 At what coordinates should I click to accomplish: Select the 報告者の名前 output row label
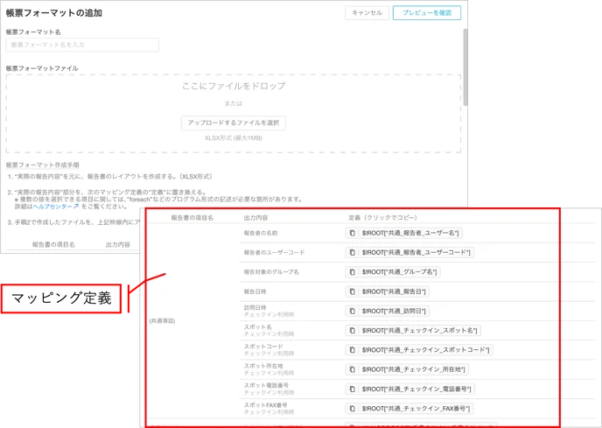(261, 233)
